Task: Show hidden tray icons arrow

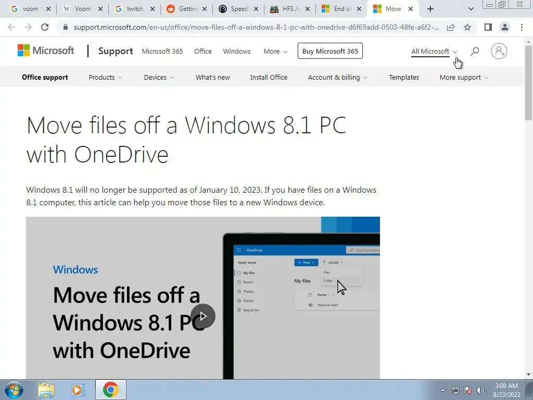Action: click(x=442, y=390)
